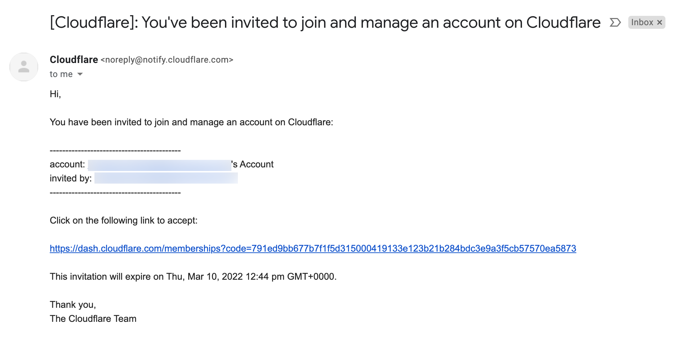Viewport: 682px width, 342px height.
Task: Click the "Thank you," closing line
Action: [x=73, y=305]
